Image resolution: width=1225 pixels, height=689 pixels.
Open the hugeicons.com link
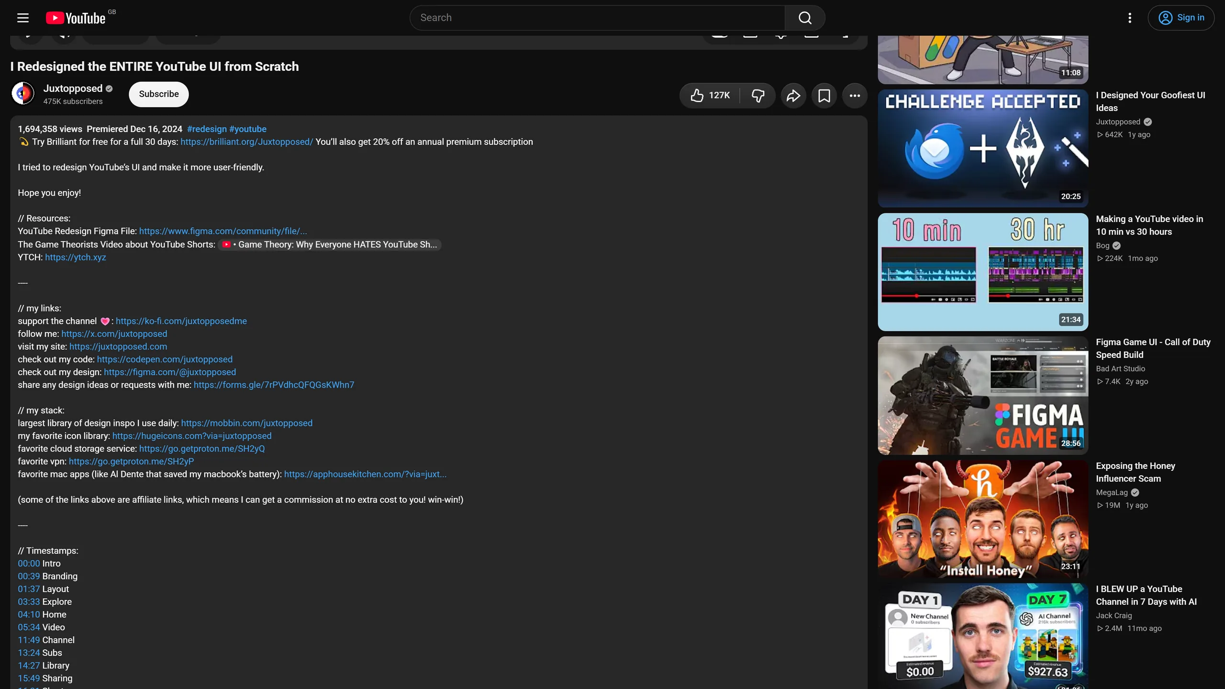coord(192,436)
